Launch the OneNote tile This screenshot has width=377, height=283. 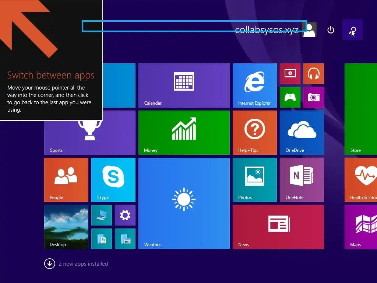pos(302,180)
